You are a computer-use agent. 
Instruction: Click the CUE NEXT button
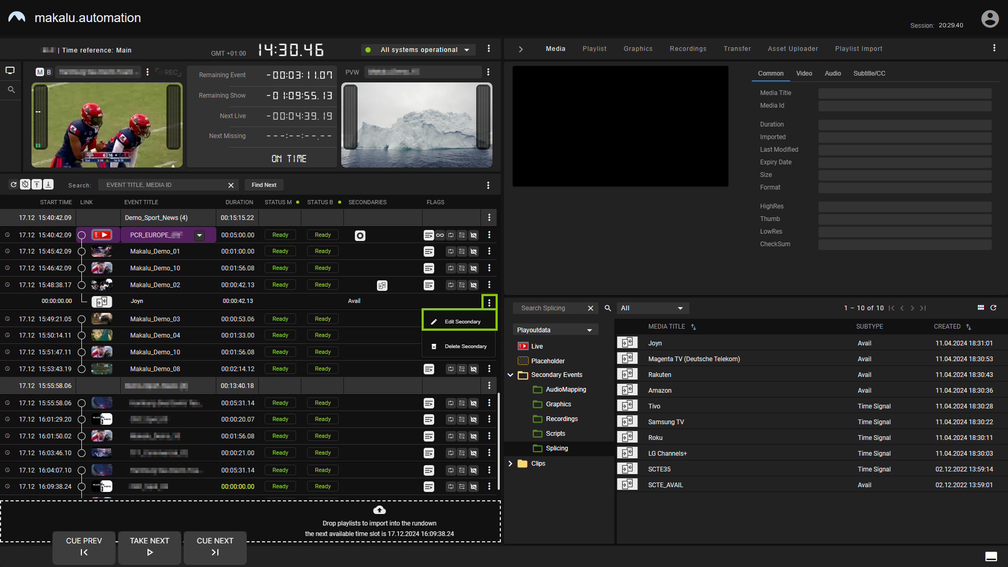coord(215,546)
